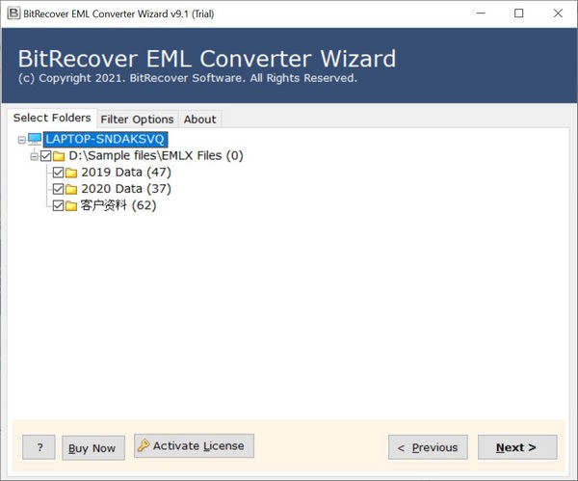Proceed with the Next button
Screen dimensions: 578x481
click(x=517, y=447)
